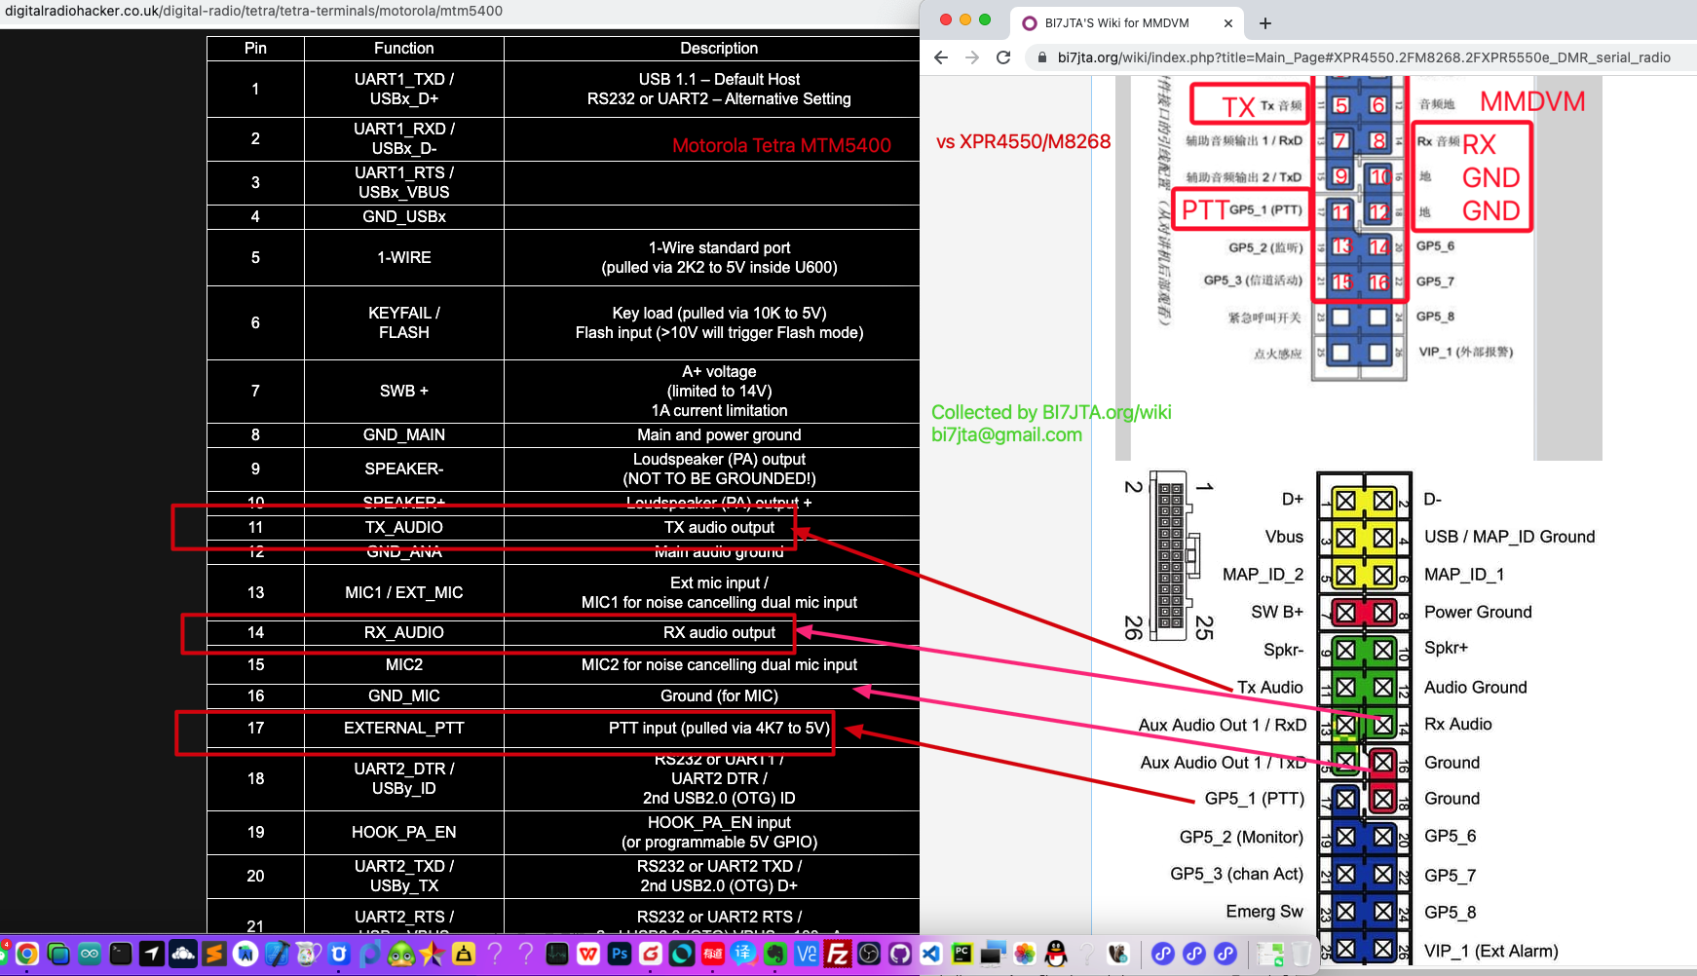The width and height of the screenshot is (1697, 976).
Task: Open Photoshop from the dock
Action: tap(620, 954)
